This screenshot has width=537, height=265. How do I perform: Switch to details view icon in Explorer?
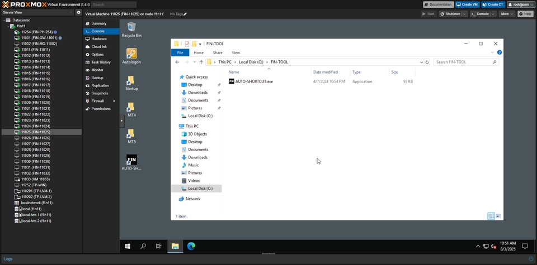[x=491, y=216]
